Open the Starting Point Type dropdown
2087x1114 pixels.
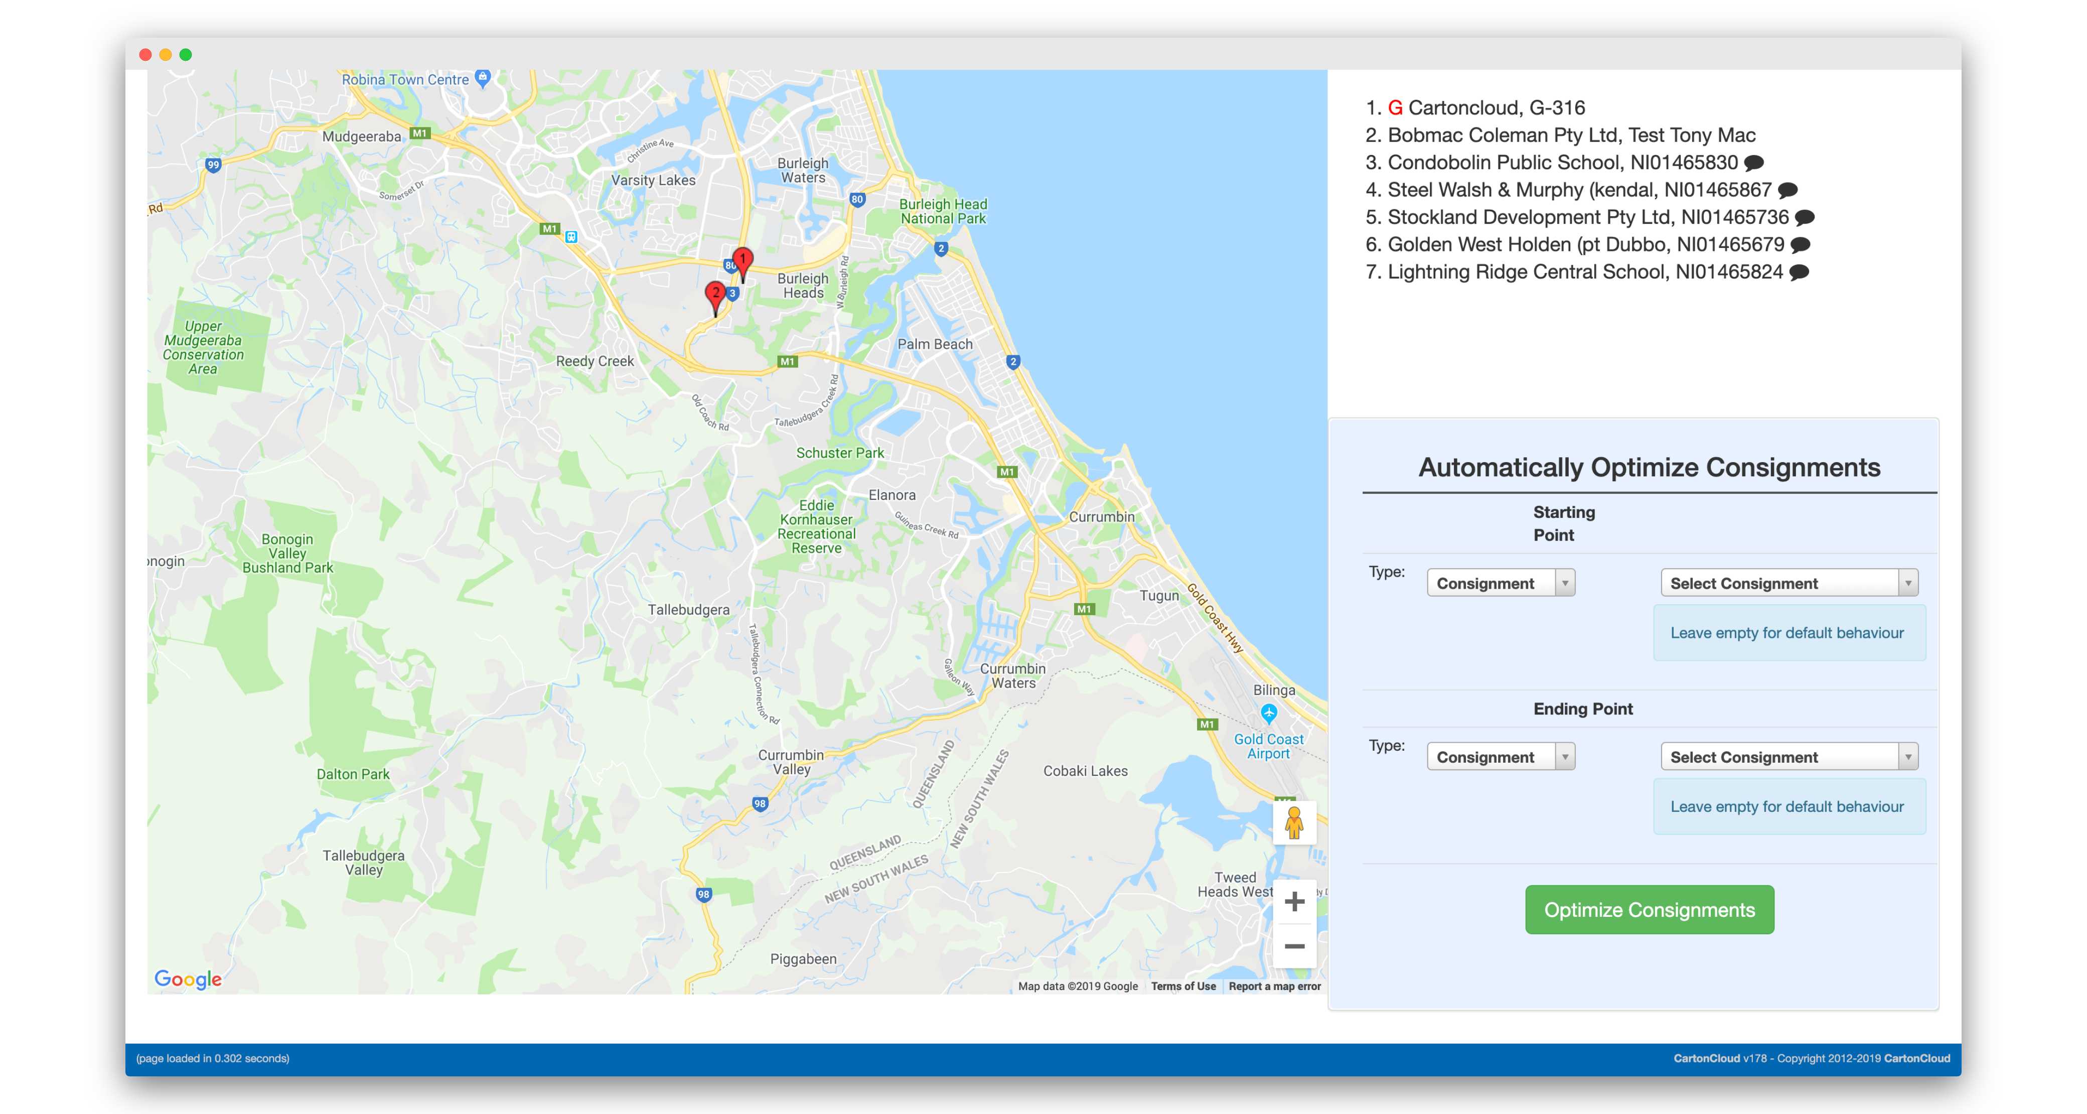point(1501,583)
